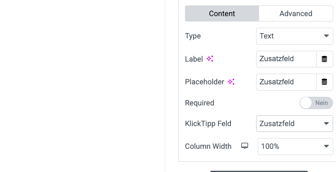336x172 pixels.
Task: Open the Type dropdown showing Text
Action: [294, 36]
